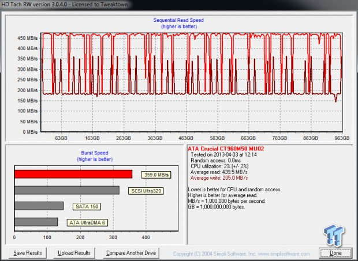Click the 663GB x-axis label
Screen dimensions: 358x261
click(248, 138)
